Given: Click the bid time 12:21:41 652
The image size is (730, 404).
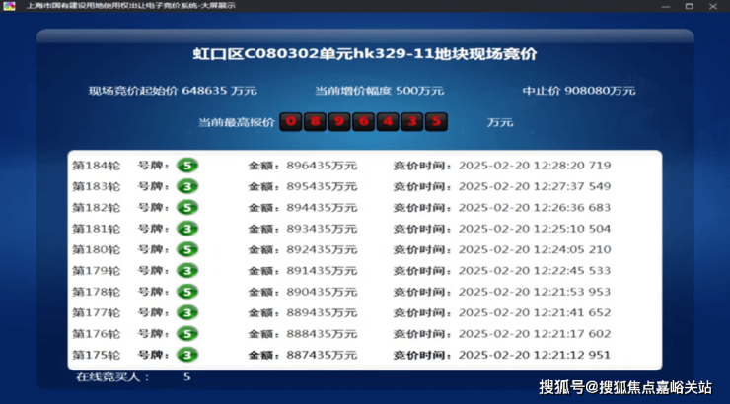Looking at the screenshot, I should pyautogui.click(x=572, y=313).
